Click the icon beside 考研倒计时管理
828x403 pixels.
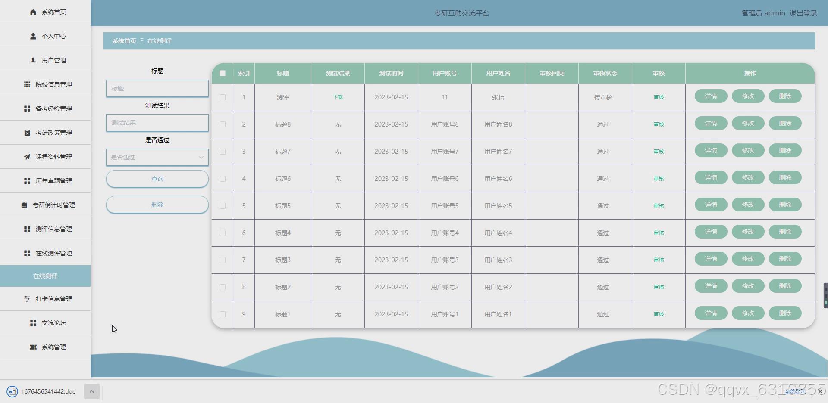pyautogui.click(x=24, y=205)
